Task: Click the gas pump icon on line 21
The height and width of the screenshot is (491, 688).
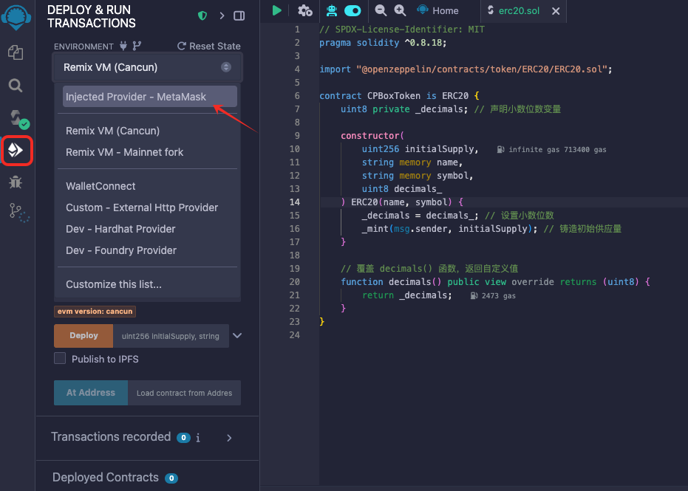Action: tap(474, 295)
